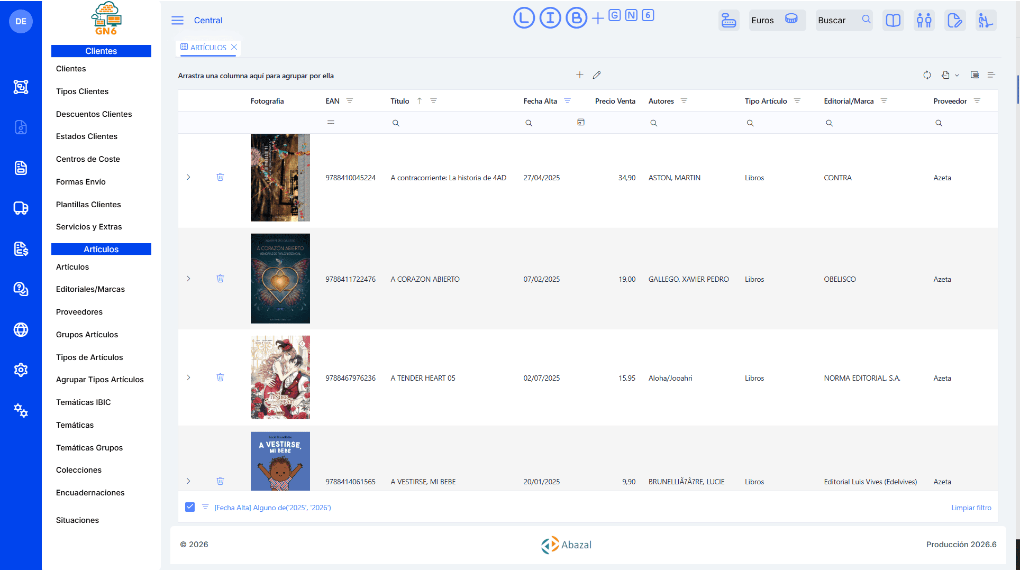The image size is (1020, 571).
Task: Refresh the articles grid
Action: [927, 75]
